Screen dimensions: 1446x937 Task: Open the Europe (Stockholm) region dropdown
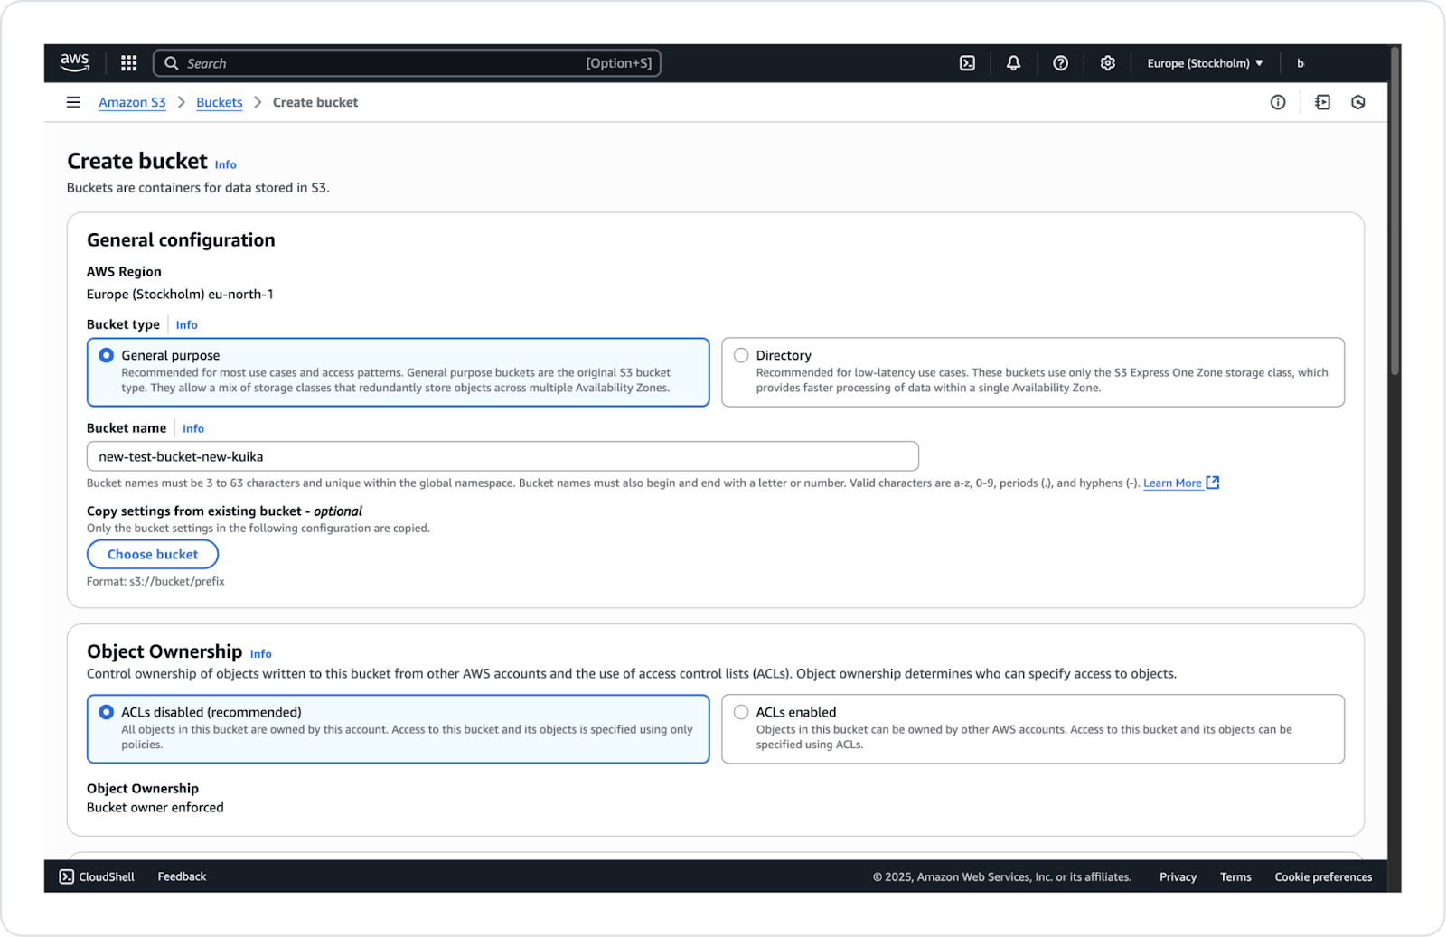point(1205,63)
